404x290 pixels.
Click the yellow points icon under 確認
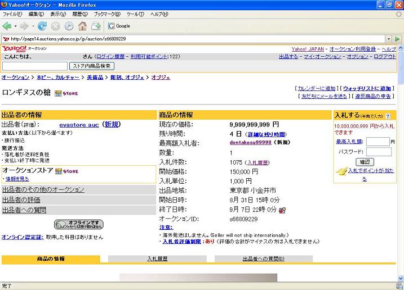coord(341,171)
